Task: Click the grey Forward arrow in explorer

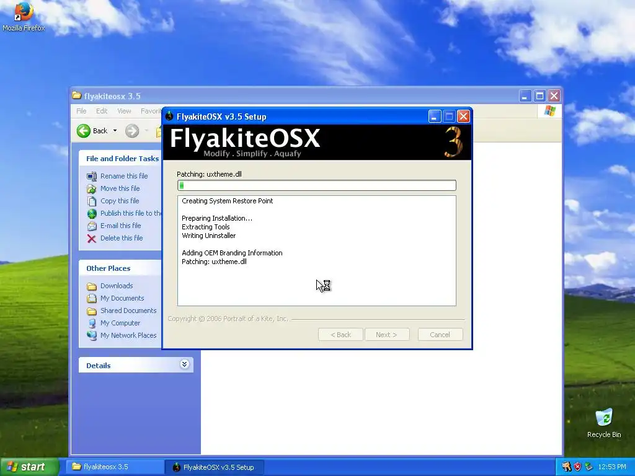Action: (x=132, y=131)
